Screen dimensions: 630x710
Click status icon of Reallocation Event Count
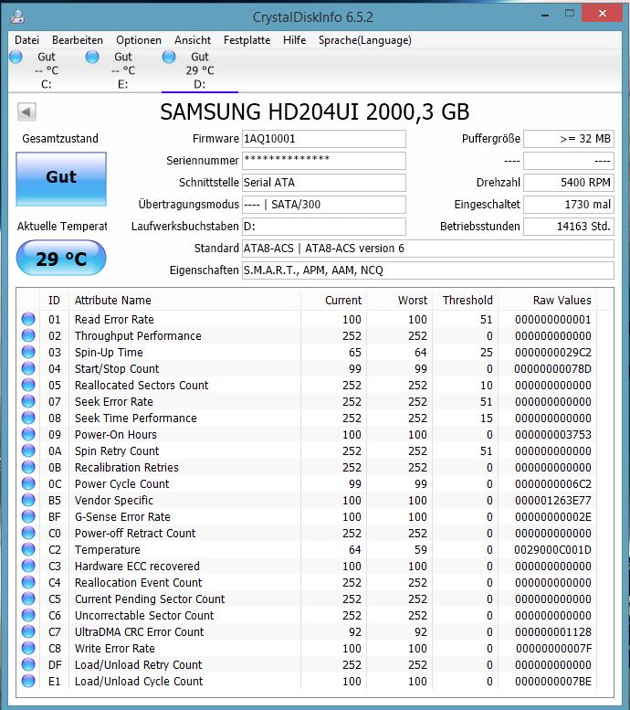(28, 582)
